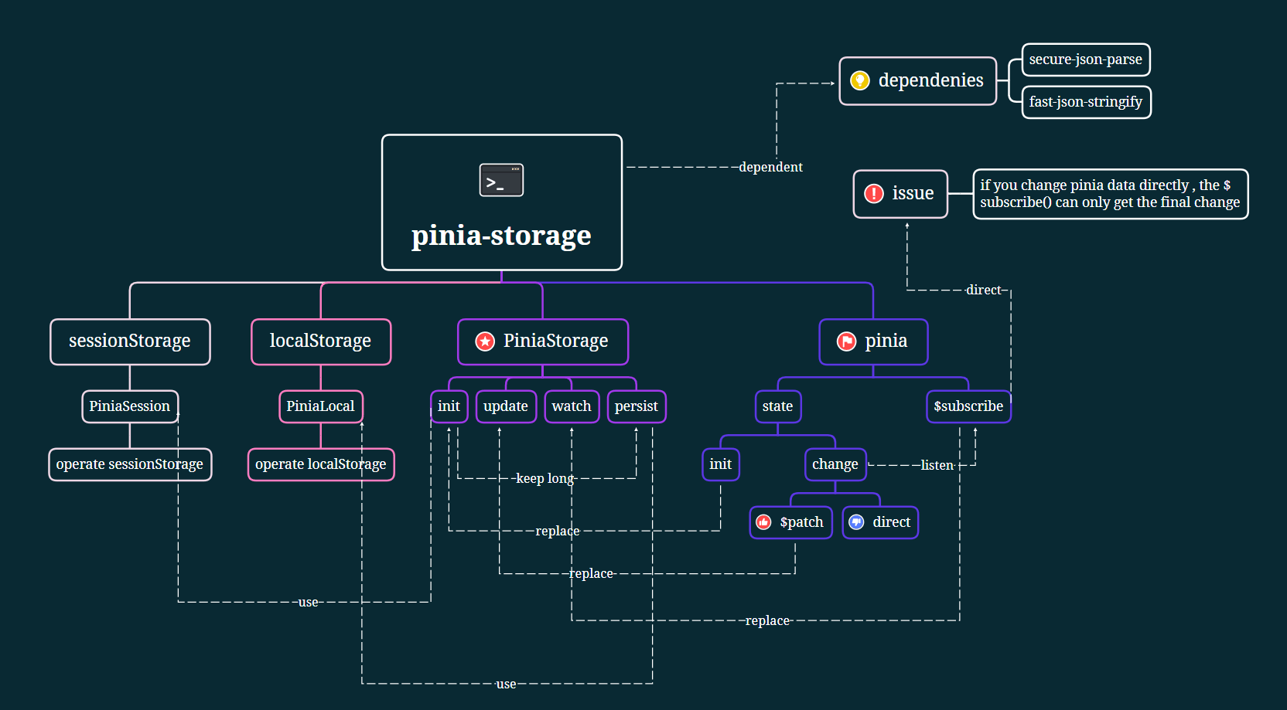
Task: Click the red star icon on PiniaStorage
Action: [x=485, y=341]
